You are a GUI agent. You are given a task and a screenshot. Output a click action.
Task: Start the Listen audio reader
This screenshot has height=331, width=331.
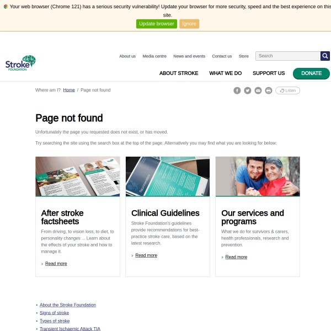click(x=288, y=90)
